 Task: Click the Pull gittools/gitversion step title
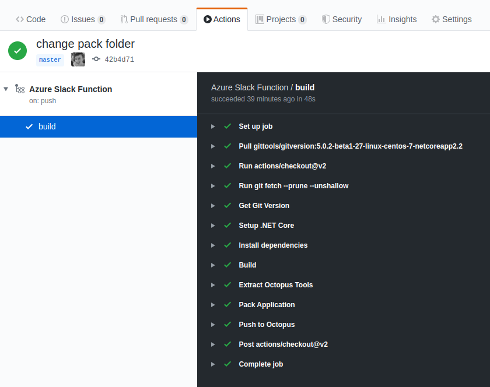[351, 146]
